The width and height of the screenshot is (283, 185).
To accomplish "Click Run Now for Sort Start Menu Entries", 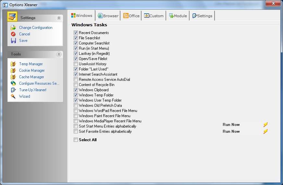I will tap(231, 125).
